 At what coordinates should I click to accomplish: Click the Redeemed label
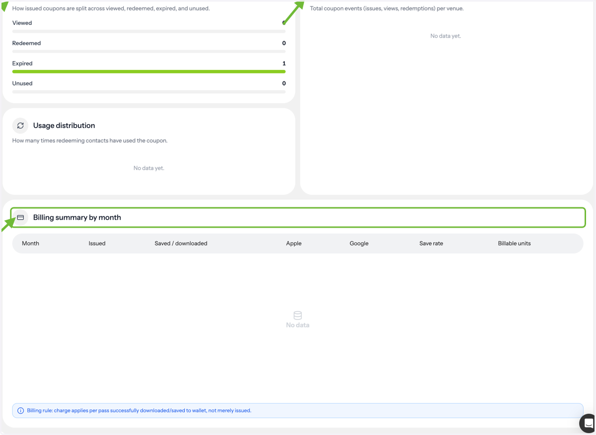(26, 43)
